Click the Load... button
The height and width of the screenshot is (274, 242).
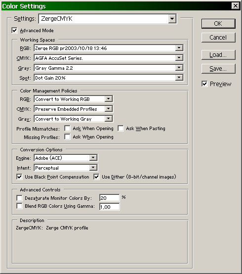218,55
